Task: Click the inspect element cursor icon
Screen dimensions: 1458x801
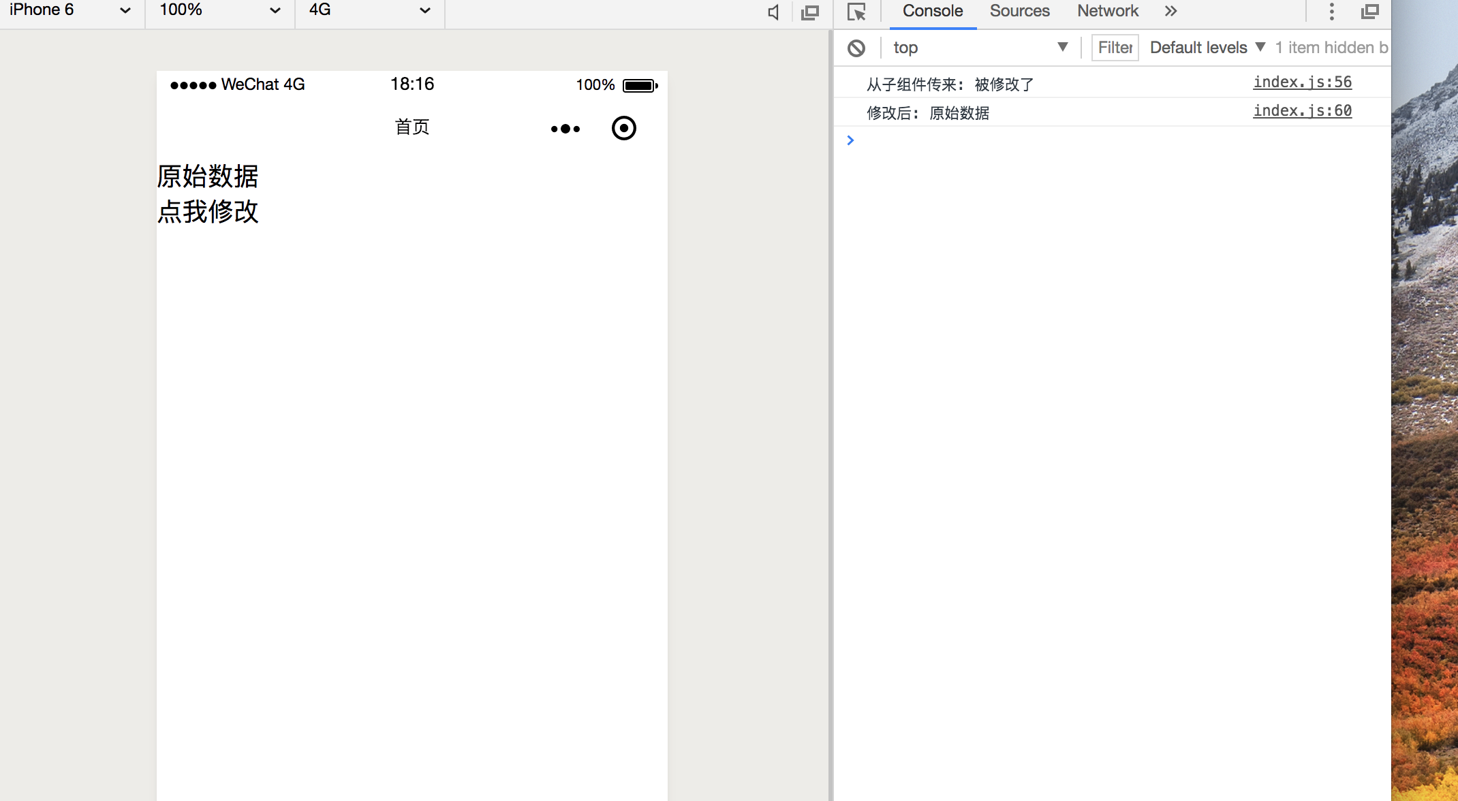Action: click(856, 12)
